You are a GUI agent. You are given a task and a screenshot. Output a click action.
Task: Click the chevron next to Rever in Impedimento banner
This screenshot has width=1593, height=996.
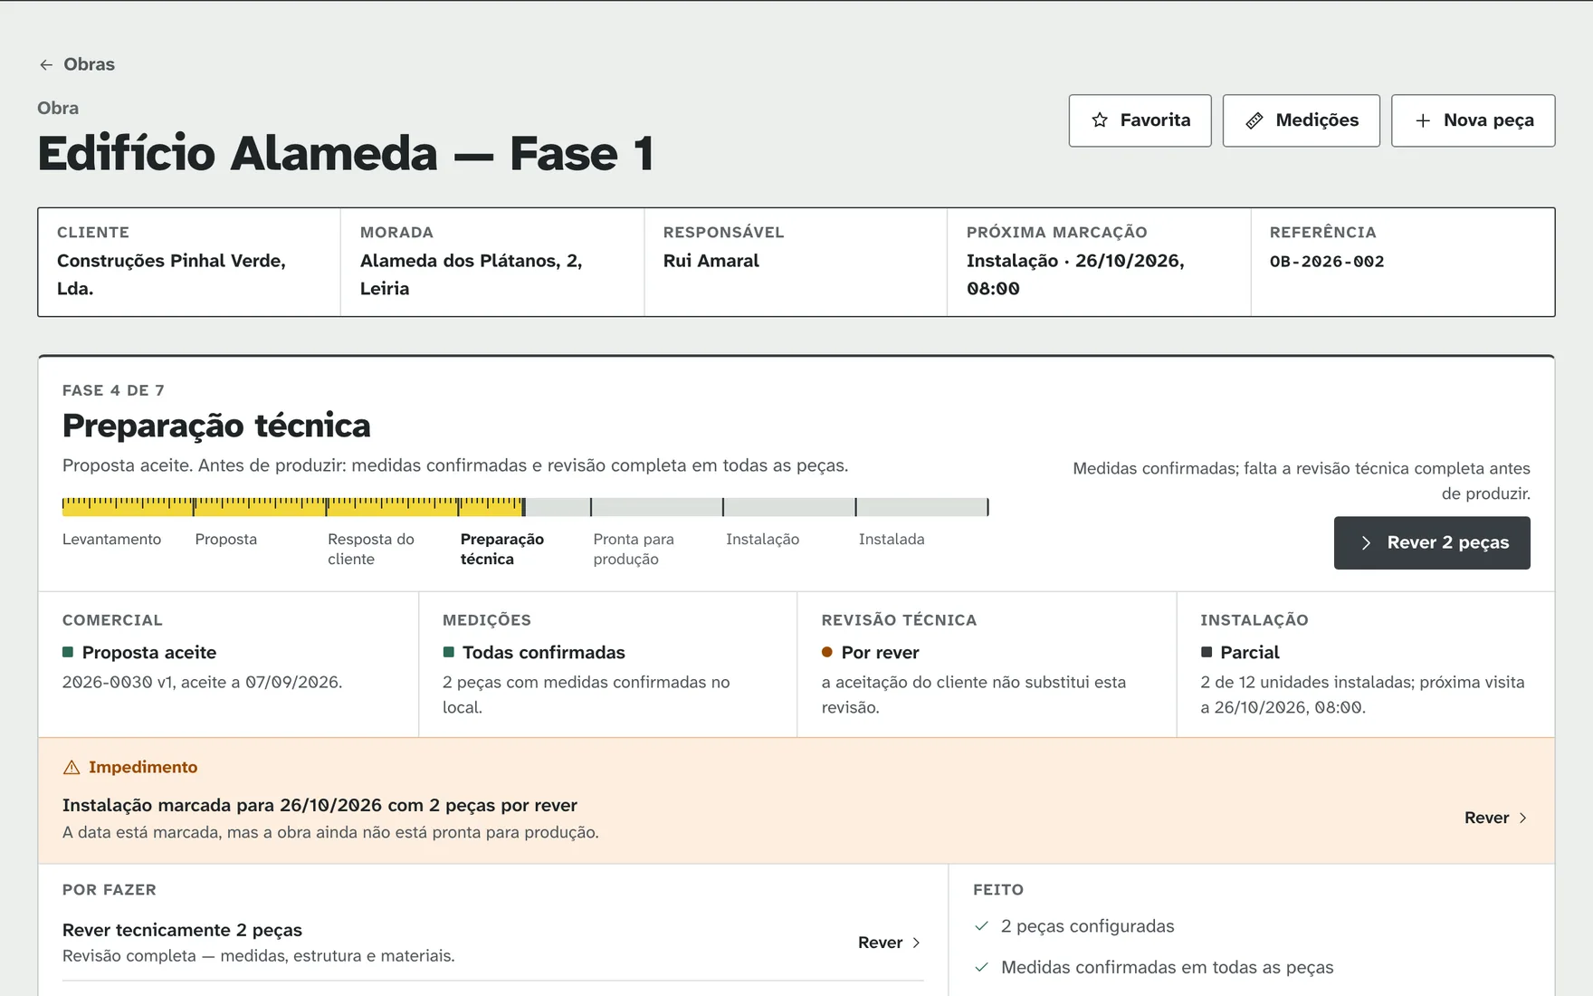[x=1522, y=818]
